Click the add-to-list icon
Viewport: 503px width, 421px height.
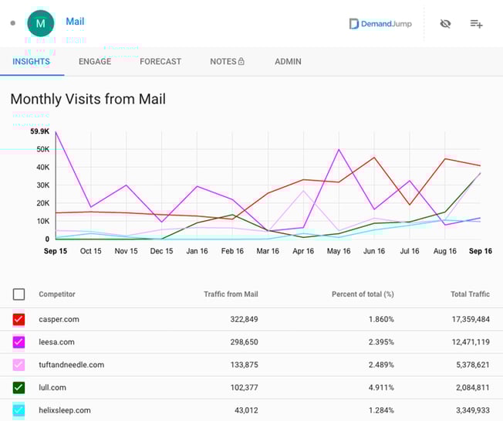tap(476, 24)
